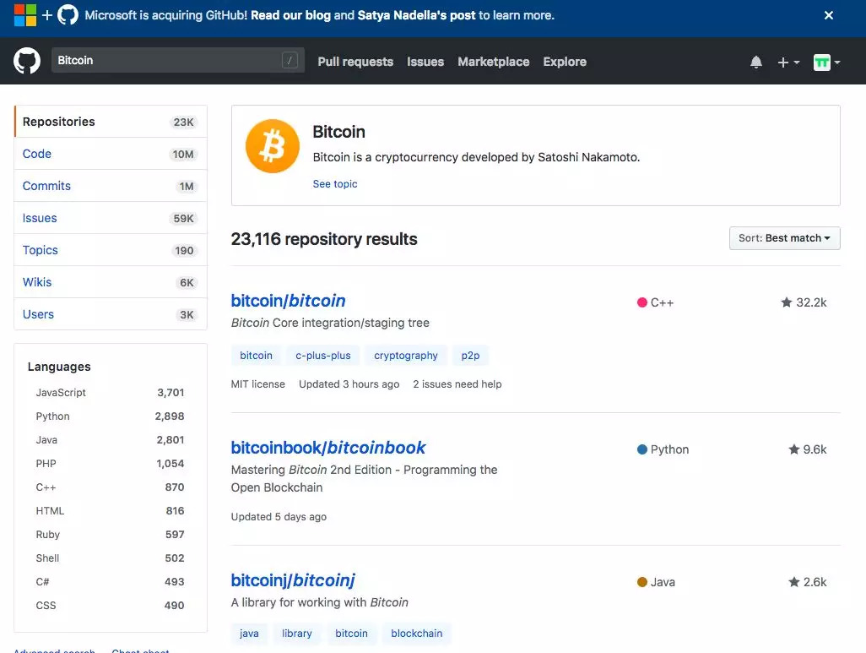Click the GitHub logo in the banner
Image resolution: width=866 pixels, height=653 pixels.
click(68, 15)
